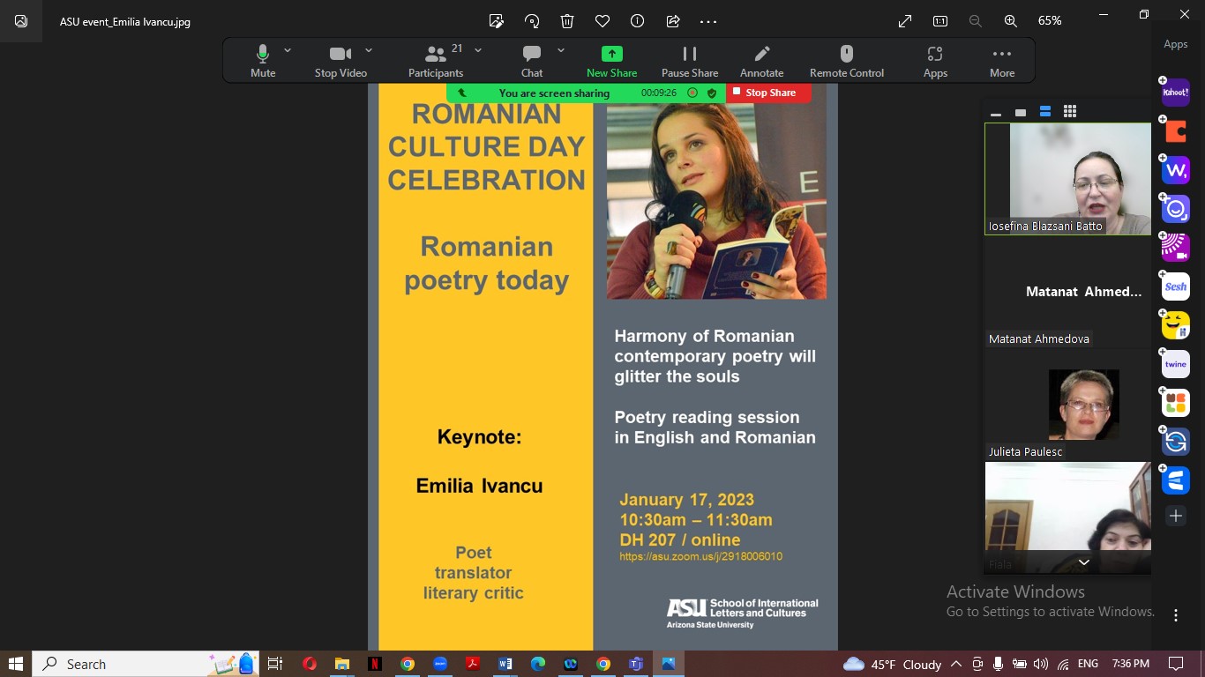Show more participants with the down chevron

pos(1084,562)
